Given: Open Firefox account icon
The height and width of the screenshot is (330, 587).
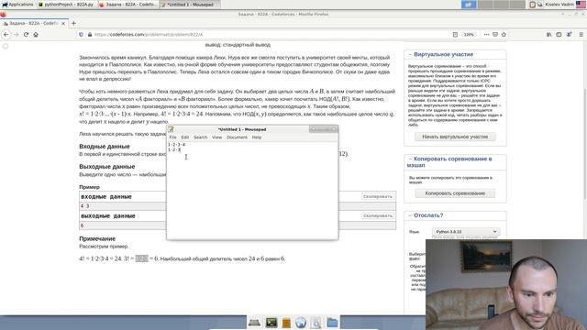Looking at the screenshot, I should click(569, 35).
